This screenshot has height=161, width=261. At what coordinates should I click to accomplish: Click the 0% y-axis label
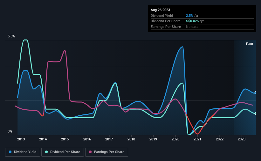coord(10,132)
